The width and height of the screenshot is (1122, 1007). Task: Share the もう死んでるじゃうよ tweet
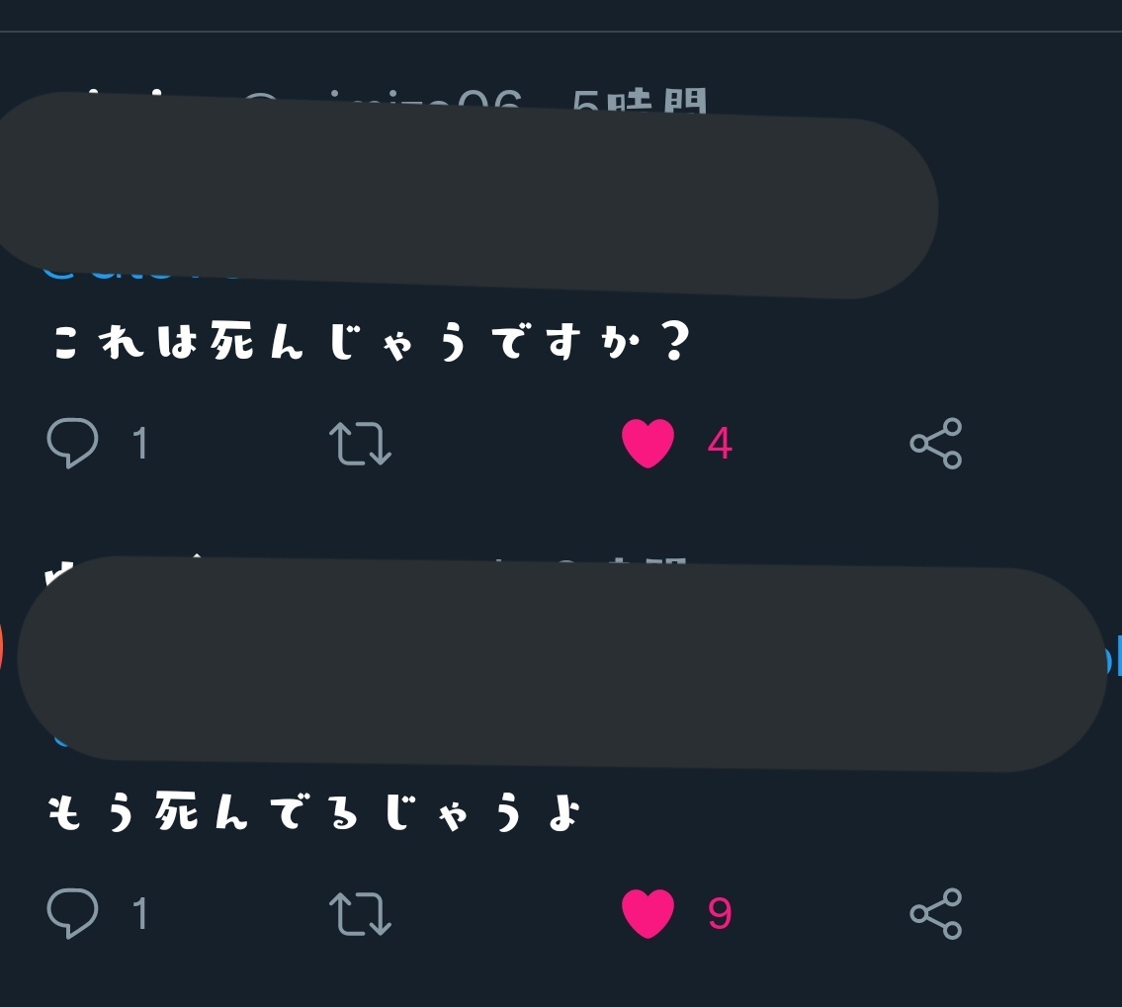[x=936, y=913]
